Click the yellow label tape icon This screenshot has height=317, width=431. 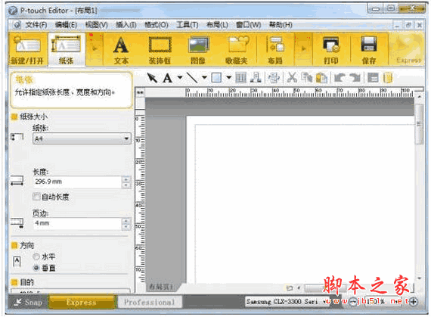[387, 78]
